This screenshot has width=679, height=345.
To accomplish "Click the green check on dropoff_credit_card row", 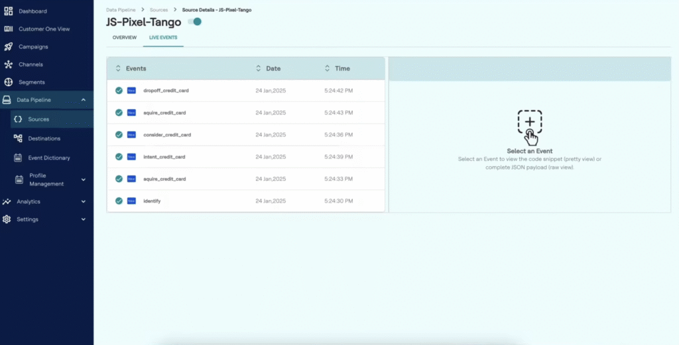I will (x=119, y=90).
